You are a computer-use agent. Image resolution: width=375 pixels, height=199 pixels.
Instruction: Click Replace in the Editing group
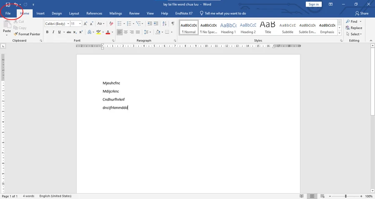354,28
